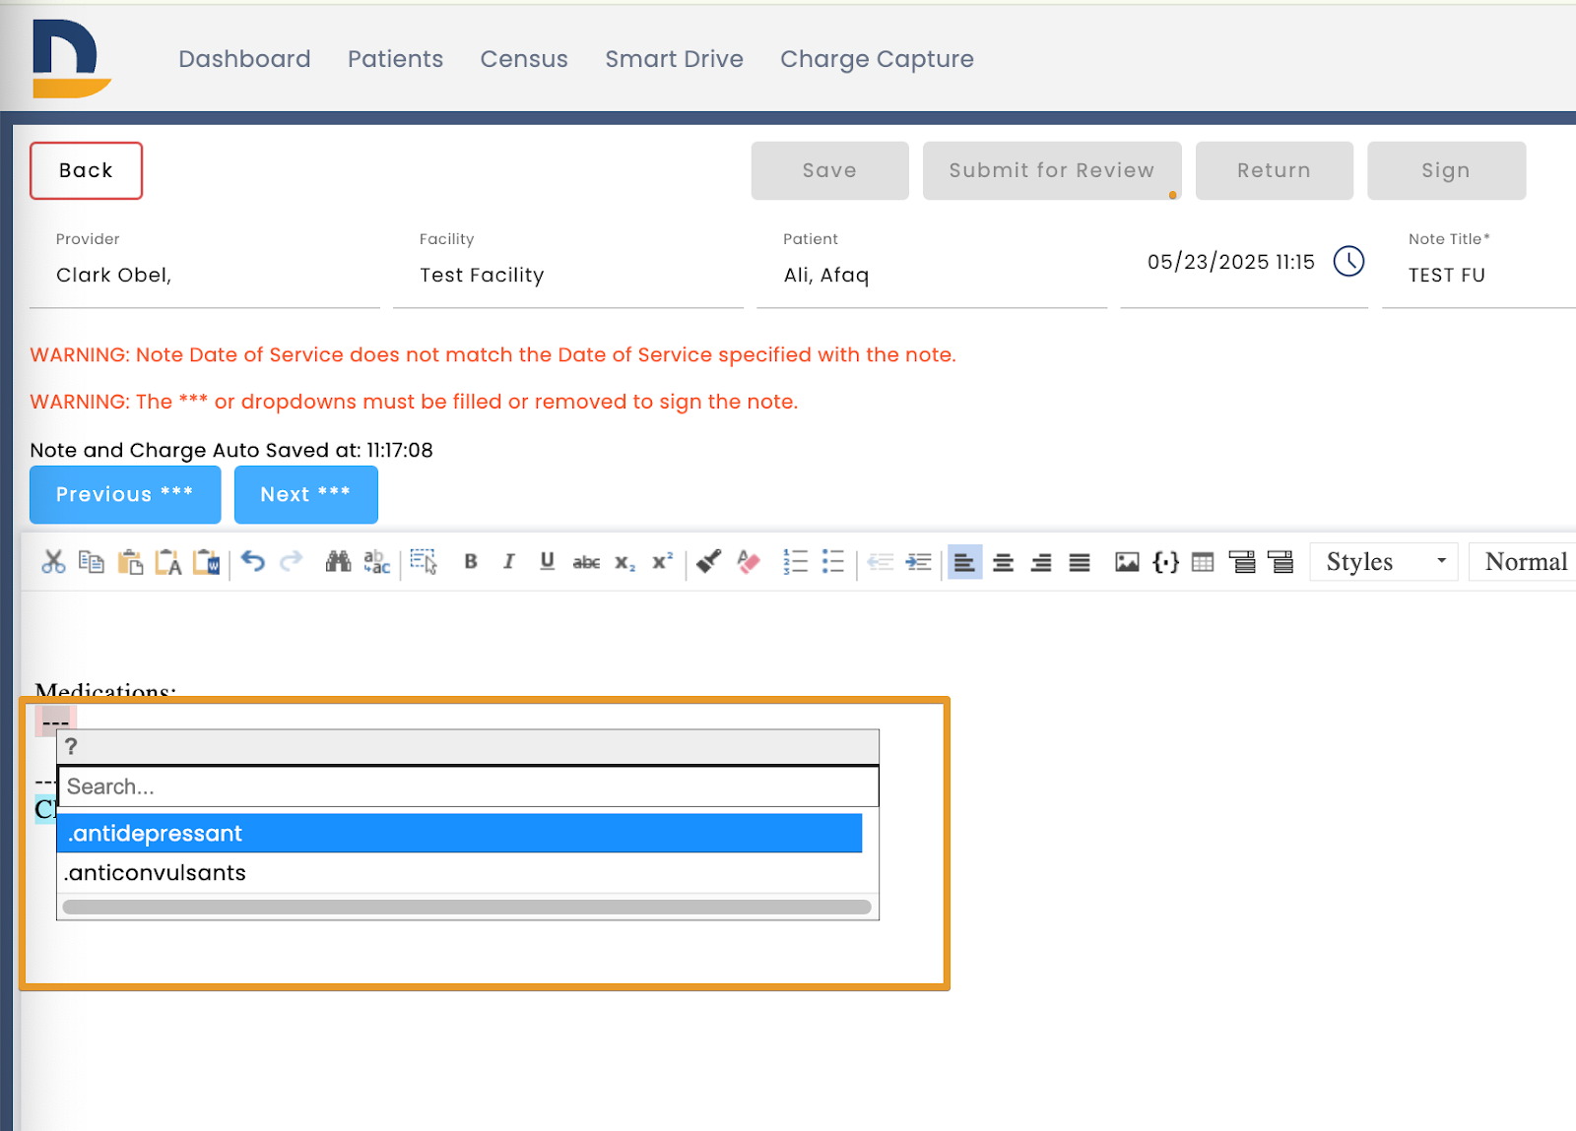Select .anticonvulsants from the dropdown list
Viewport: 1576px width, 1131px height.
[x=155, y=872]
